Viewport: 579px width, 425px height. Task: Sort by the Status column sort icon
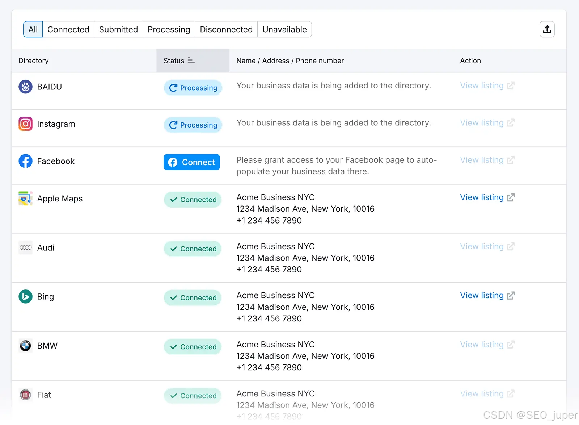coord(191,61)
